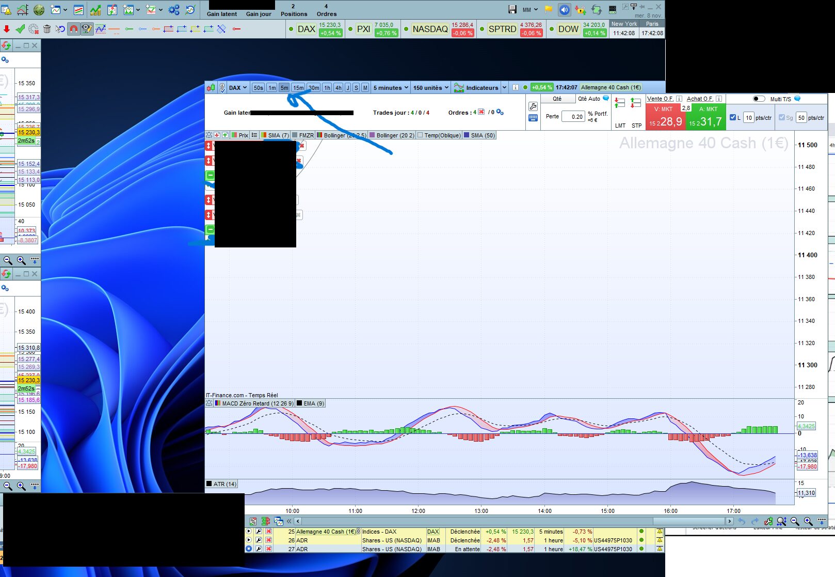Click the L pts/ctr input showing 10
This screenshot has width=835, height=577.
749,118
